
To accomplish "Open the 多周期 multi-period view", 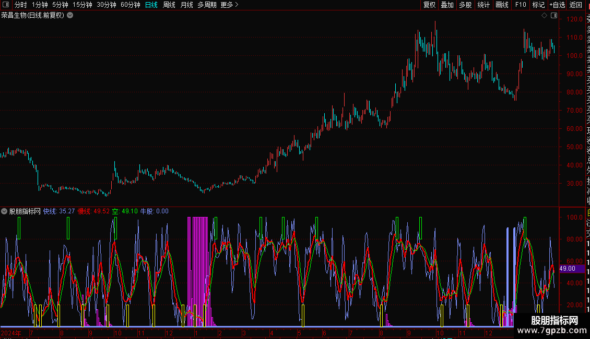I will (207, 5).
